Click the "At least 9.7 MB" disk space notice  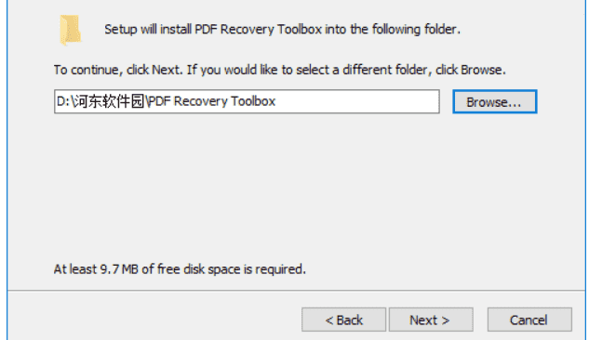tap(180, 269)
